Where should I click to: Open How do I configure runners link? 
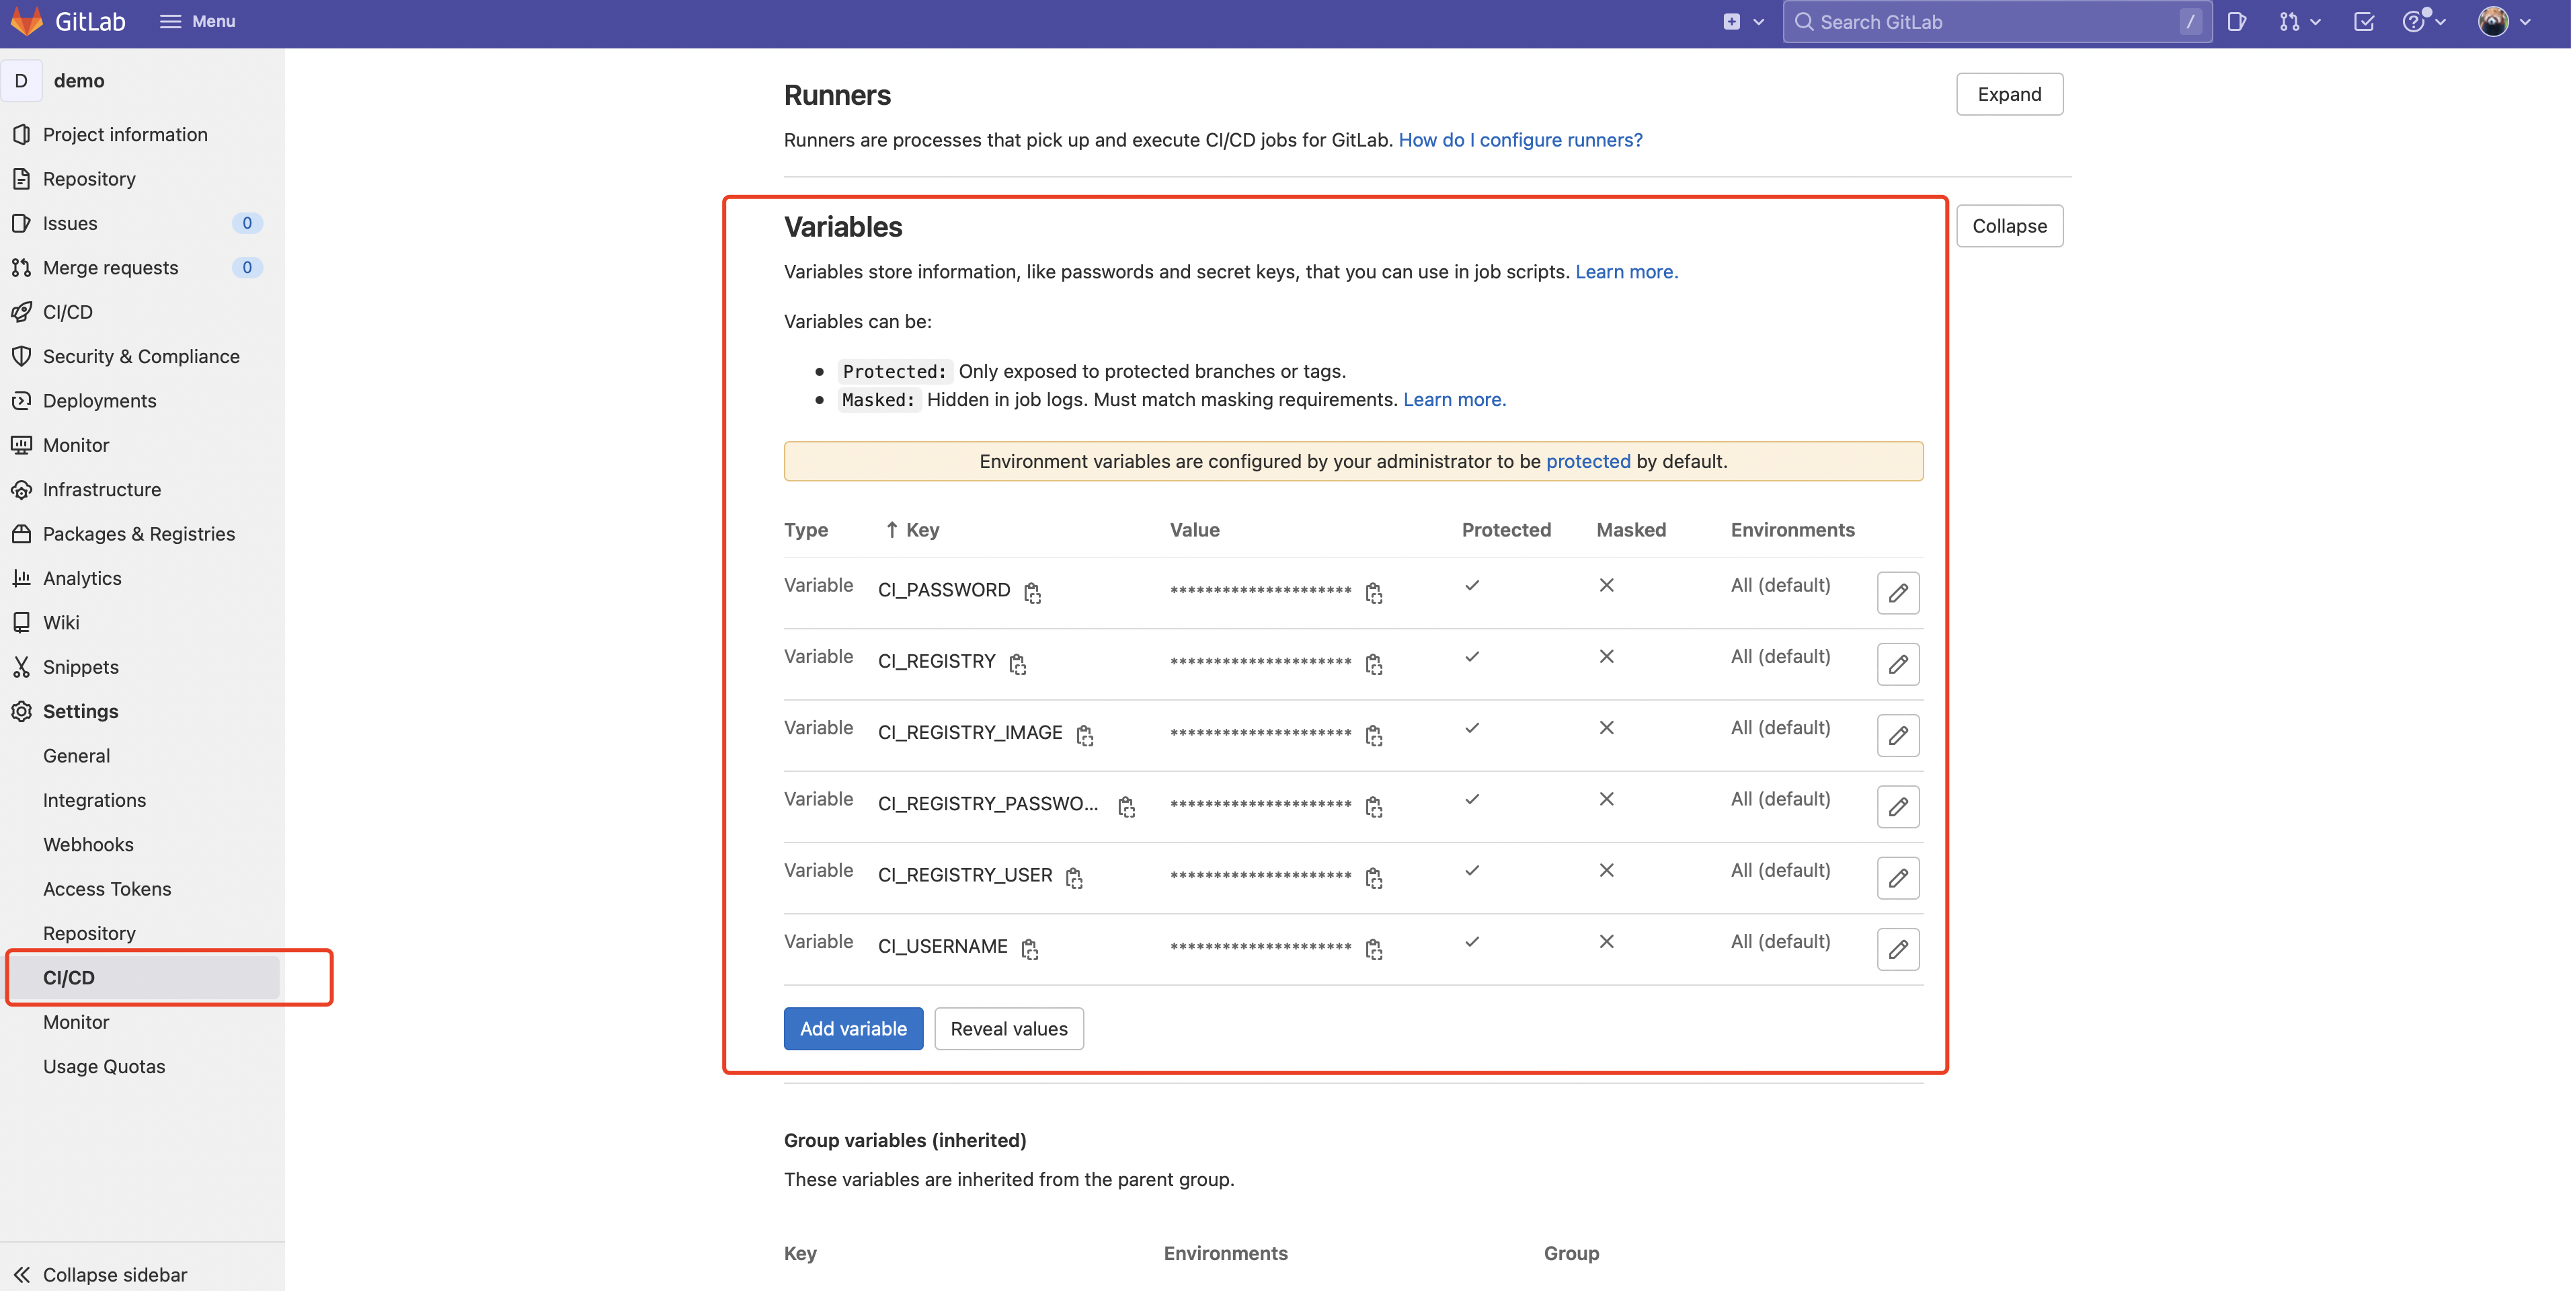point(1519,140)
